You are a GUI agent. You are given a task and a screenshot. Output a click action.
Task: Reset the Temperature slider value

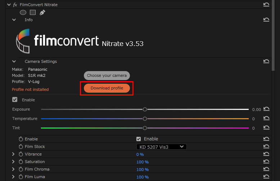pyautogui.click(x=266, y=118)
